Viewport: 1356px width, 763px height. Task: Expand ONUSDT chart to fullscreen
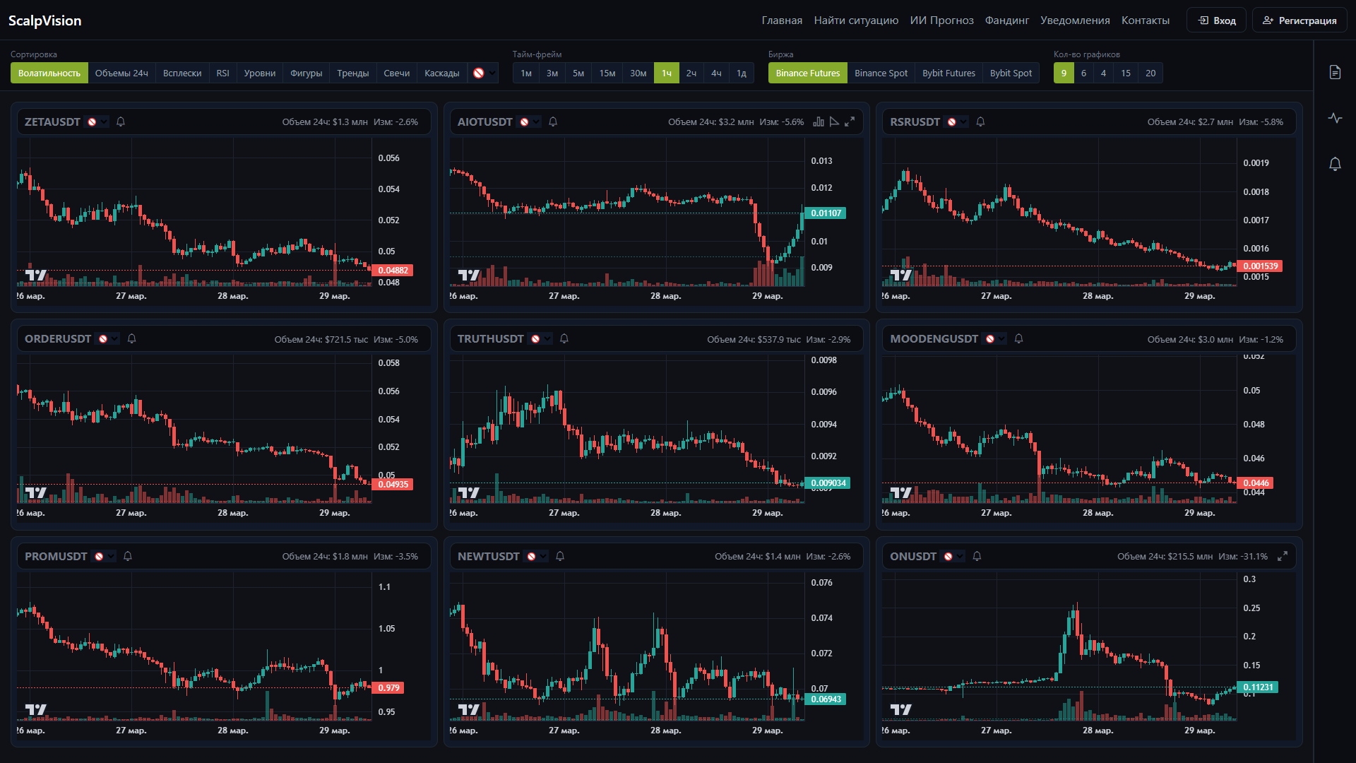tap(1283, 556)
